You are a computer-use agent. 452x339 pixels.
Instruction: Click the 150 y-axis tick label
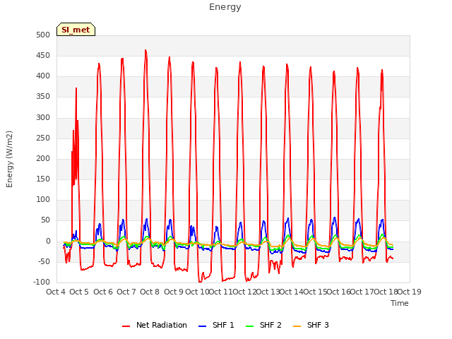[x=43, y=179]
